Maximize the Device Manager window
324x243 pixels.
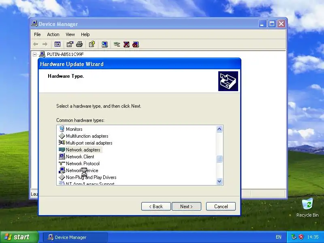coord(272,24)
